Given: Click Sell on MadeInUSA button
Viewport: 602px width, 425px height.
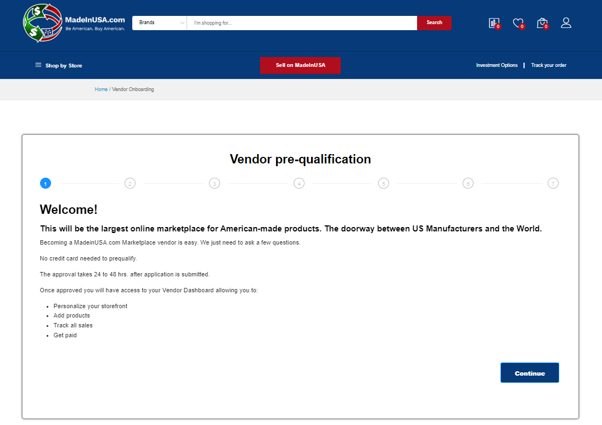Looking at the screenshot, I should (300, 65).
